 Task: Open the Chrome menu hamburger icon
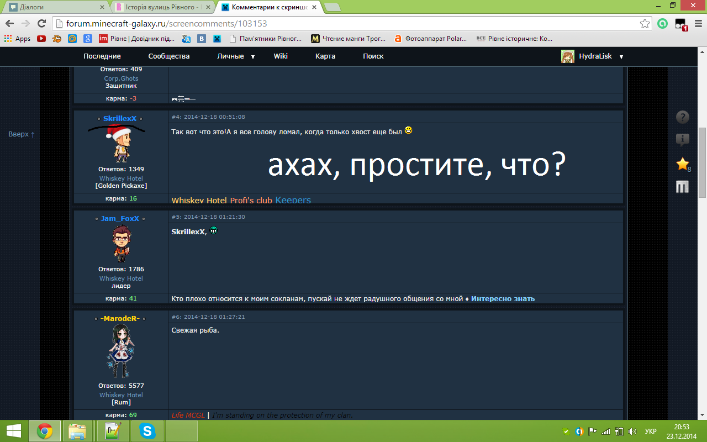(x=698, y=24)
